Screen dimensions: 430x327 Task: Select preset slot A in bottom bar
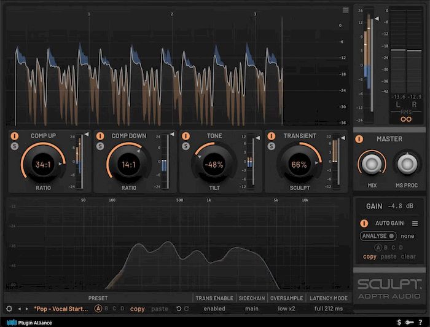[x=98, y=309]
